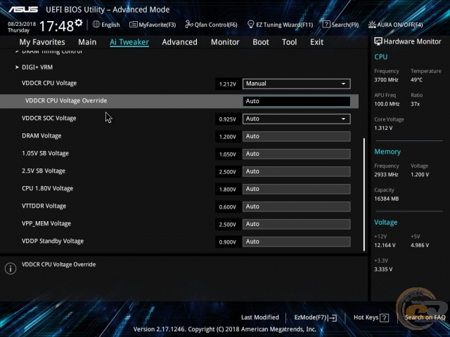Screen dimensions: 450x337
Task: Click the Hardware Monitor screen icon
Action: point(378,41)
